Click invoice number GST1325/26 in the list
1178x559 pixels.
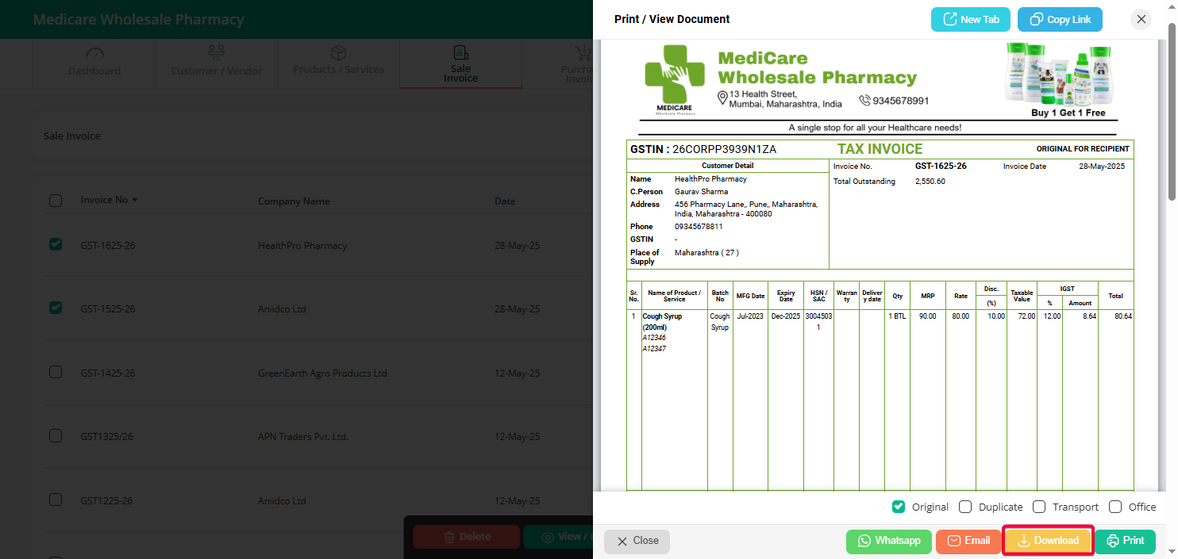(x=106, y=437)
